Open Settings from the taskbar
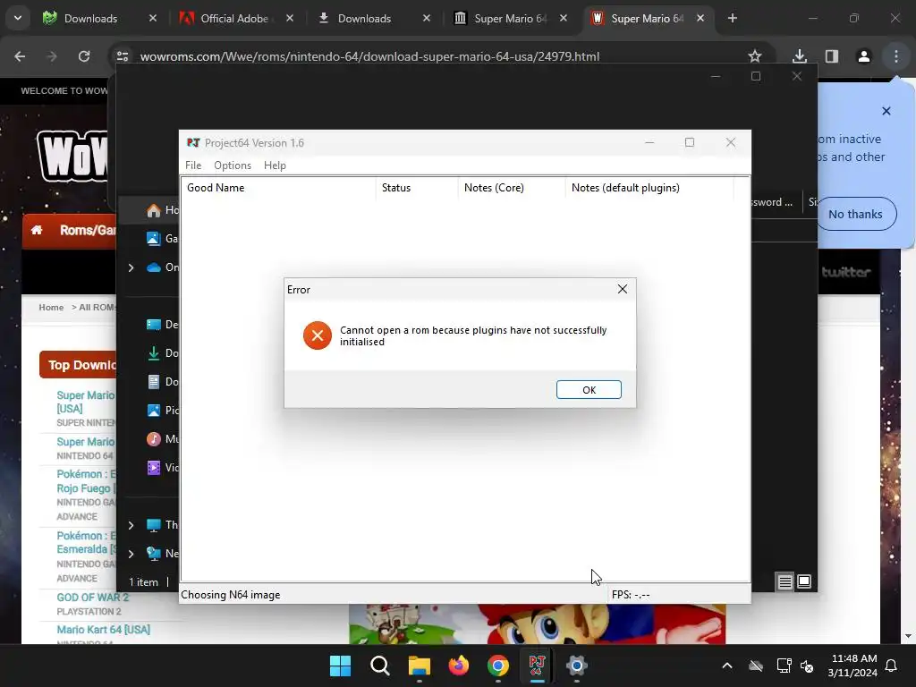This screenshot has height=687, width=916. pyautogui.click(x=577, y=666)
